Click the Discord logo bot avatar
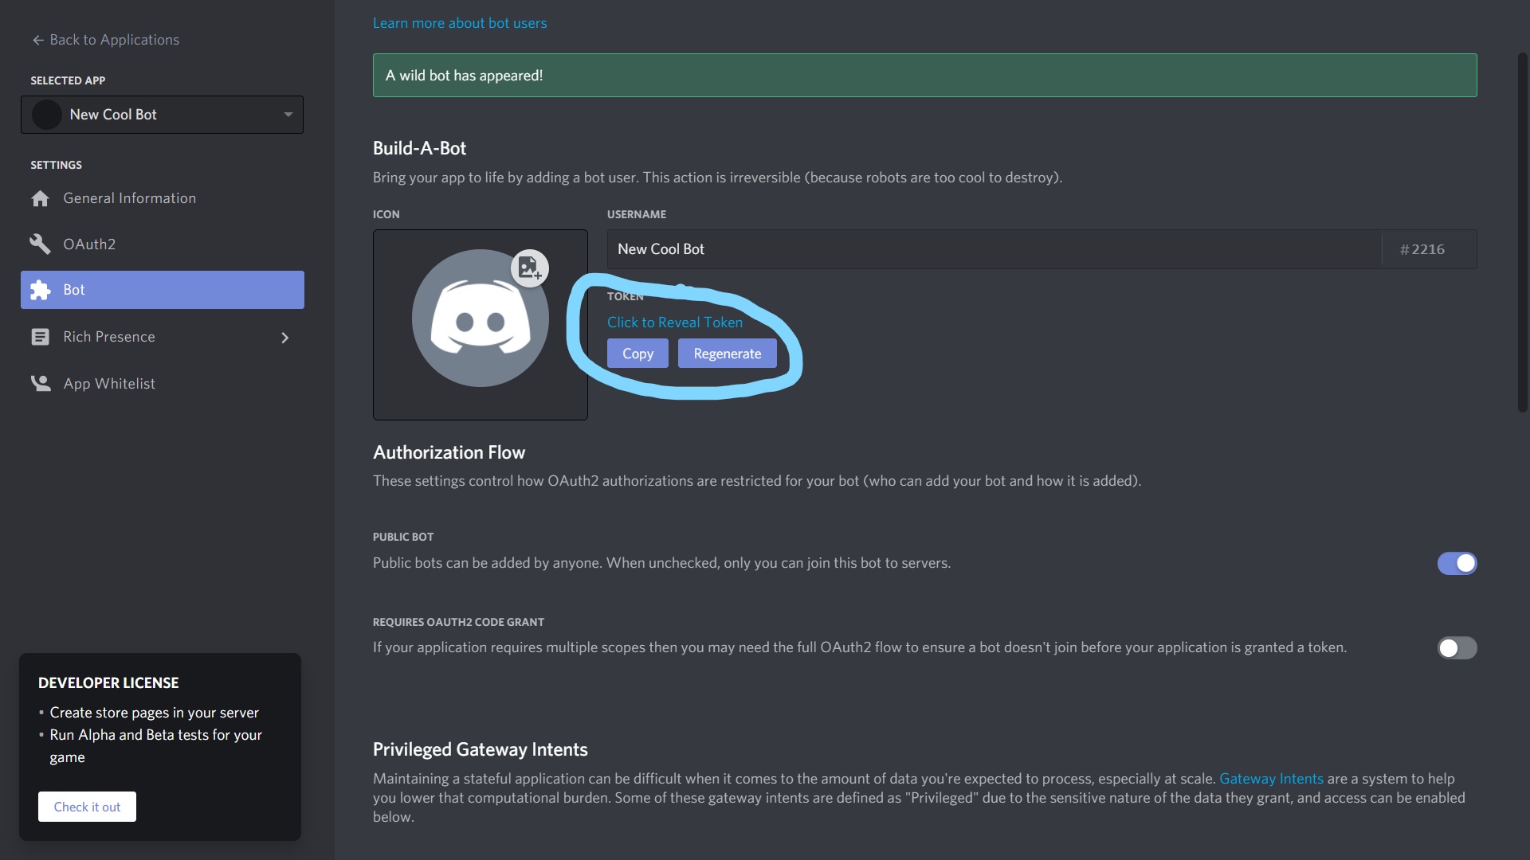 pyautogui.click(x=480, y=319)
